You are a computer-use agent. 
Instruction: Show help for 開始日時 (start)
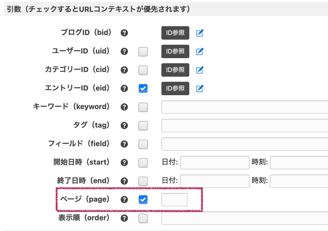click(124, 163)
